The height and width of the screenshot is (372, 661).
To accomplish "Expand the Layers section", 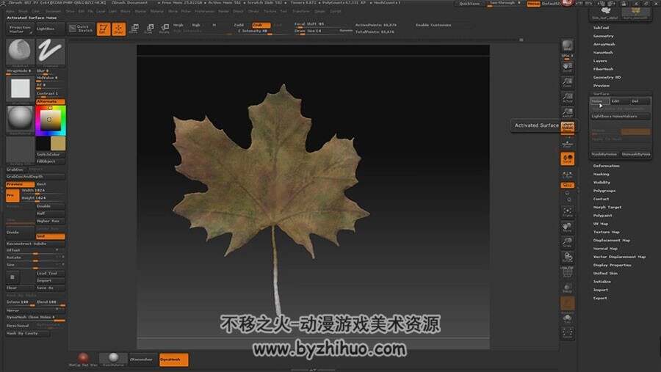I will click(x=600, y=61).
